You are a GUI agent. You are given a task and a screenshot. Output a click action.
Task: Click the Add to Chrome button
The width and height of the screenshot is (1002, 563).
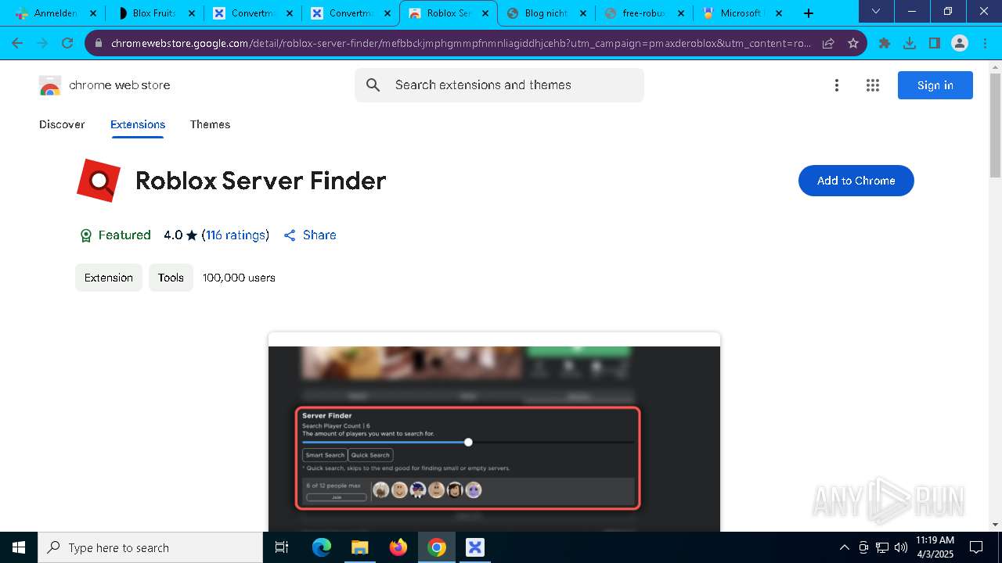856,181
